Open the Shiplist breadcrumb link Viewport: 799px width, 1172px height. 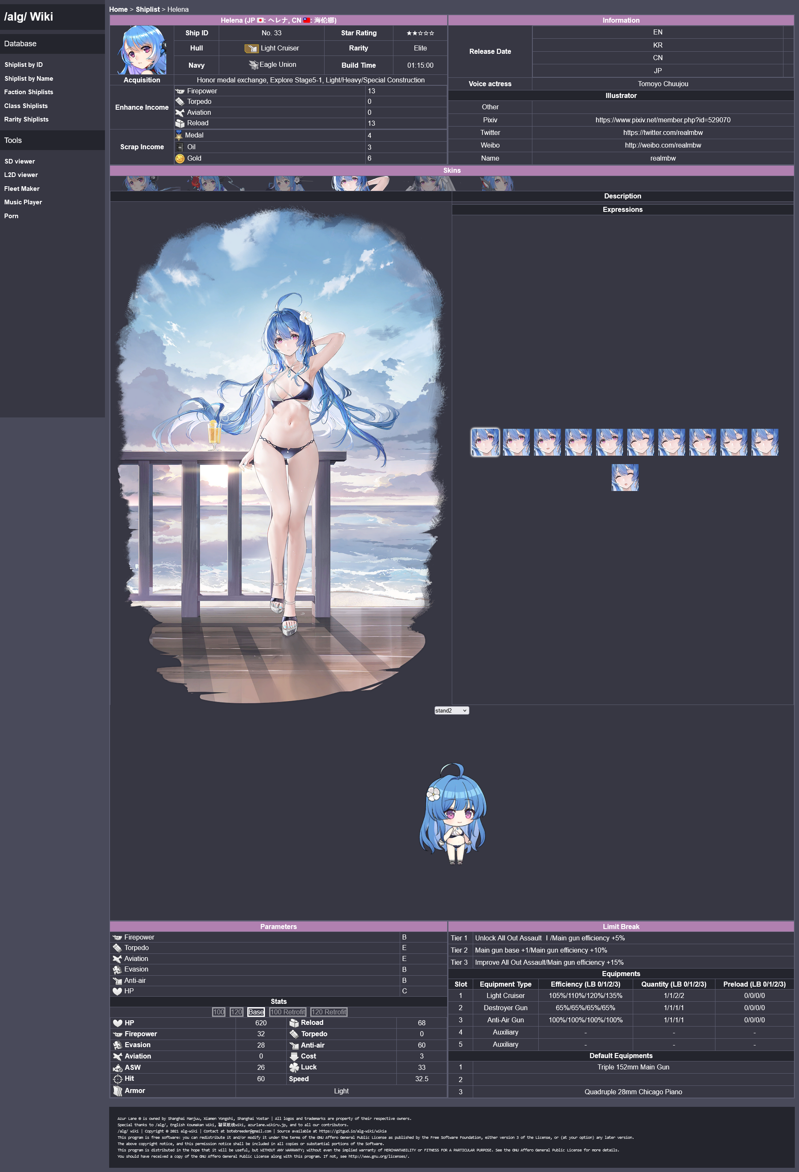tap(148, 10)
